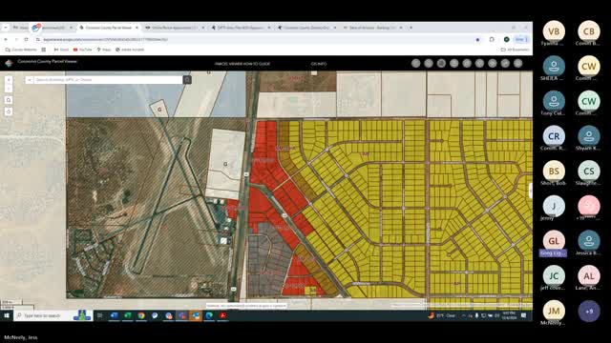Open the All Bookmarks folder
This screenshot has width=611, height=343.
click(515, 50)
